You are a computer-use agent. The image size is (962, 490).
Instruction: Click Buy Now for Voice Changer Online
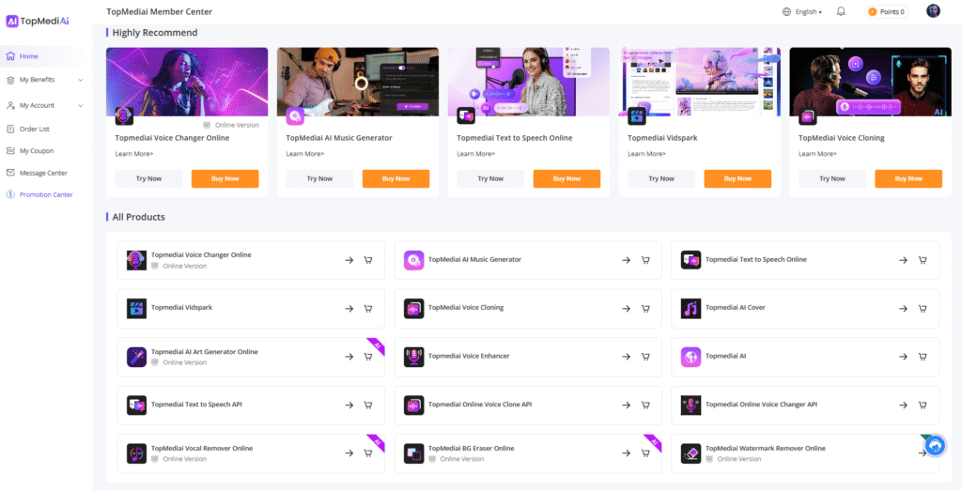[x=225, y=178]
